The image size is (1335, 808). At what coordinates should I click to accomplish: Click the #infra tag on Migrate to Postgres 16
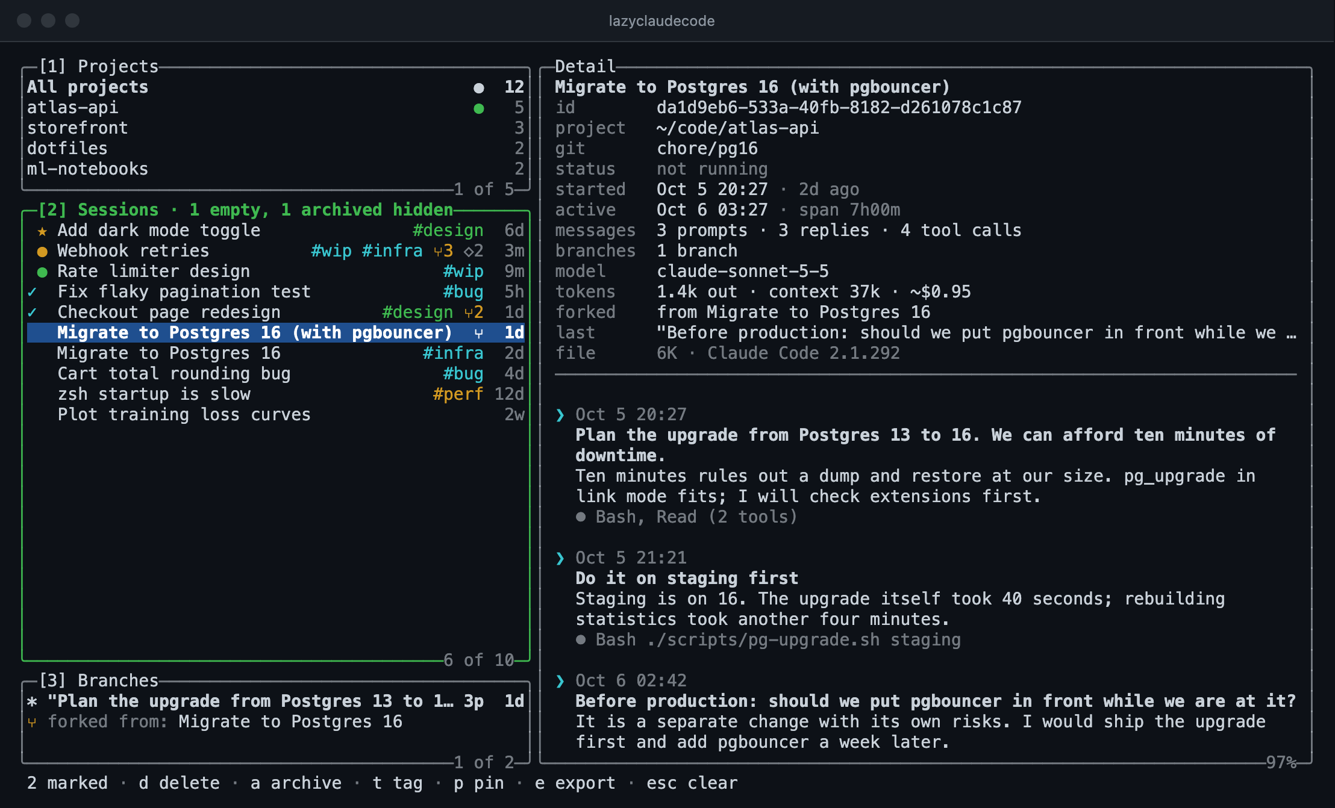(453, 353)
